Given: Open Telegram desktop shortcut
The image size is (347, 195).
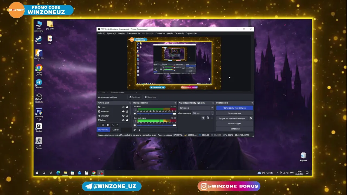Looking at the screenshot, I should [39, 84].
